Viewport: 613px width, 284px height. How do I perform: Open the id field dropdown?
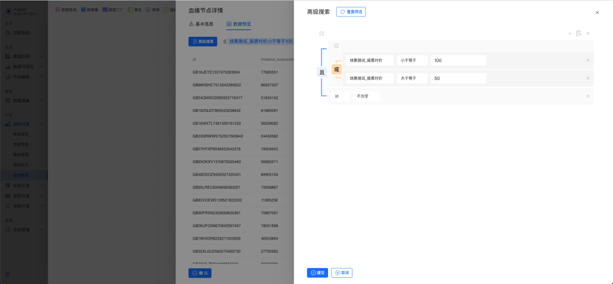tap(341, 96)
